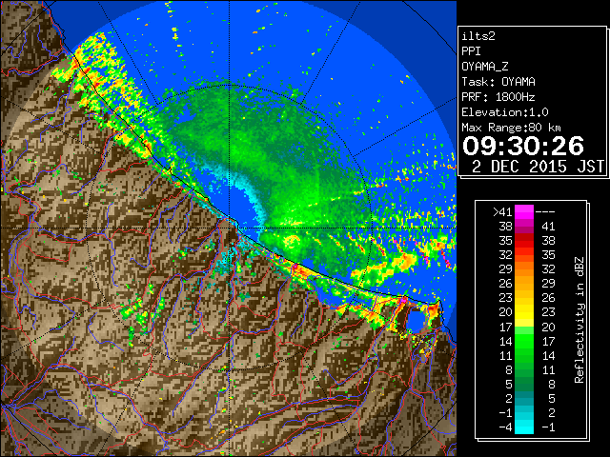Pick the cyan -4 to -1 dBZ swatch
The image size is (610, 457).
[524, 427]
